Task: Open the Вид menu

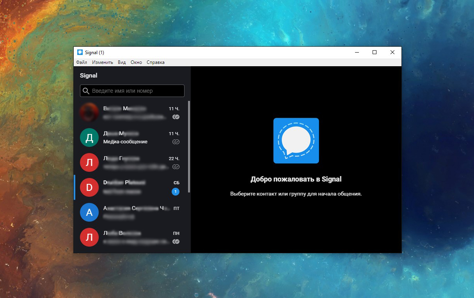Action: coord(121,62)
